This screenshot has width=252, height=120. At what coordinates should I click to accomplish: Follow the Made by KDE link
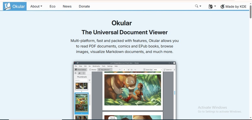pyautogui.click(x=233, y=6)
